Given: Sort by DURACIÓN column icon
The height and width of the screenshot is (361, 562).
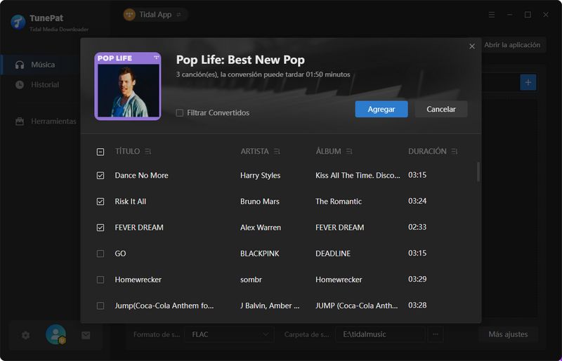Looking at the screenshot, I should pos(455,152).
